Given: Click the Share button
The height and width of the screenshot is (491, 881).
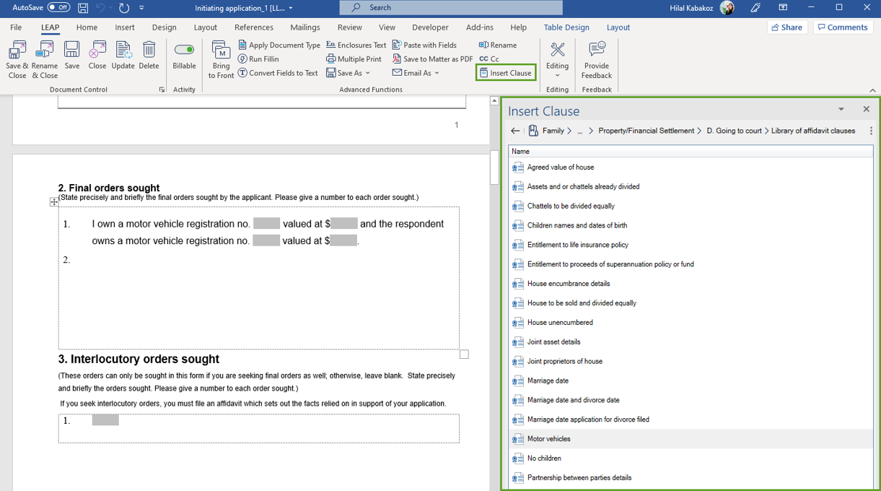Looking at the screenshot, I should (x=786, y=27).
